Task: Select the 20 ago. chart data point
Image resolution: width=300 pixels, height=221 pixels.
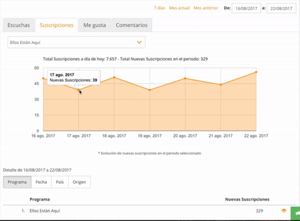Action: click(x=185, y=78)
